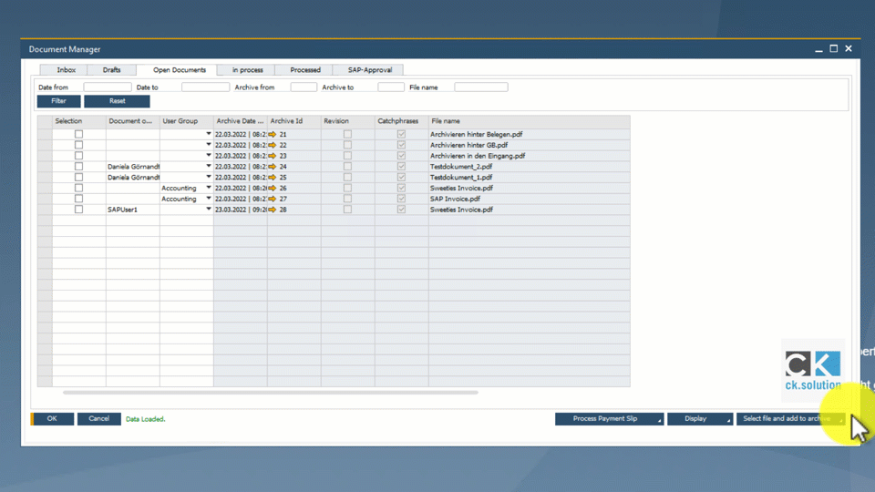Open link arrow for Archive Id 25
The image size is (875, 492).
pos(273,178)
